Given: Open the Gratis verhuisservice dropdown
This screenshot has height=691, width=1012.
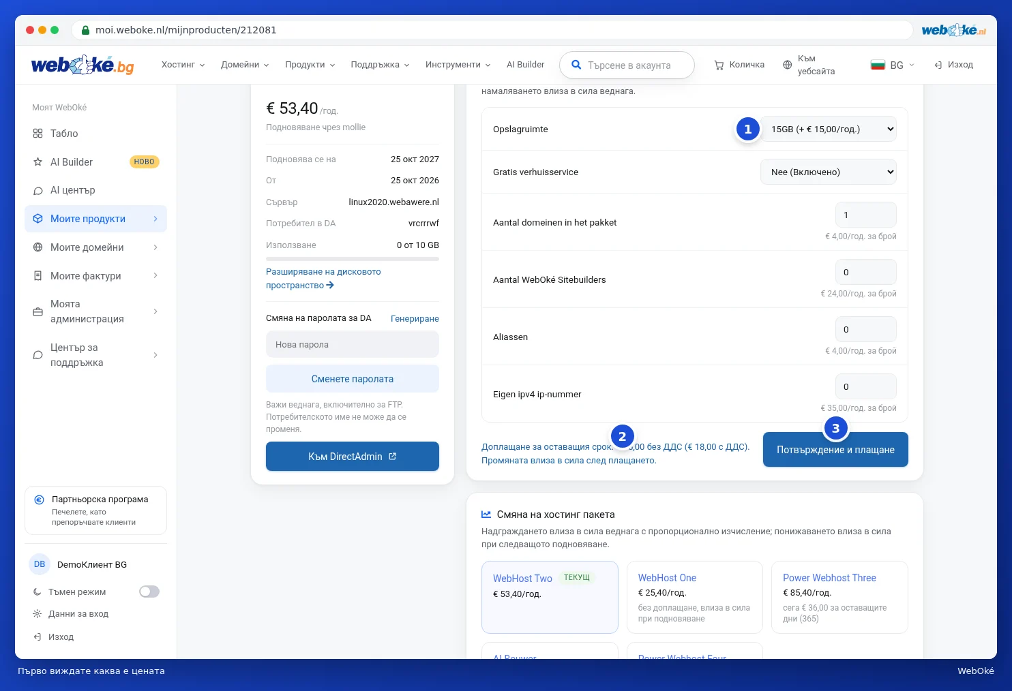Looking at the screenshot, I should 829,172.
